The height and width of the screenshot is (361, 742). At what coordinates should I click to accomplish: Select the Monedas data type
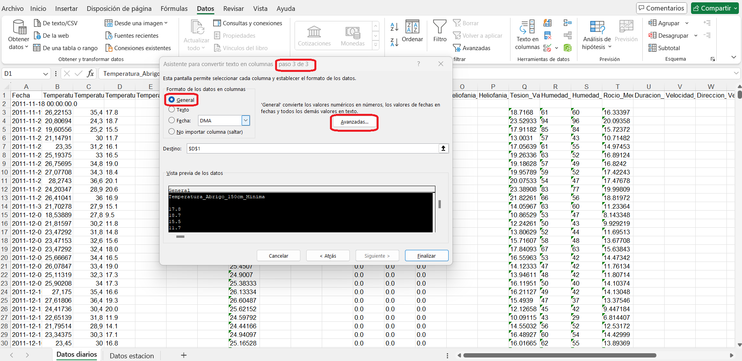[353, 36]
